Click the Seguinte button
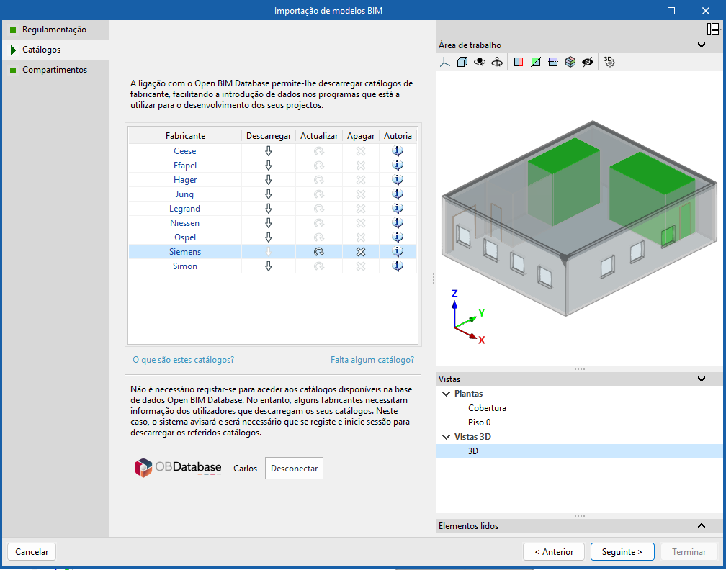Screen dimensions: 726x570 coord(622,551)
